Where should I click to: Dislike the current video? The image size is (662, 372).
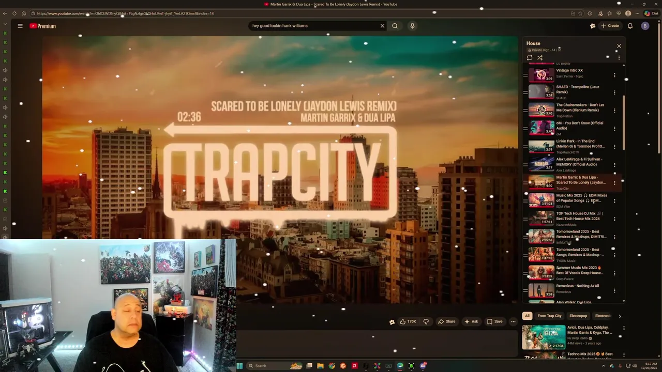coord(426,321)
